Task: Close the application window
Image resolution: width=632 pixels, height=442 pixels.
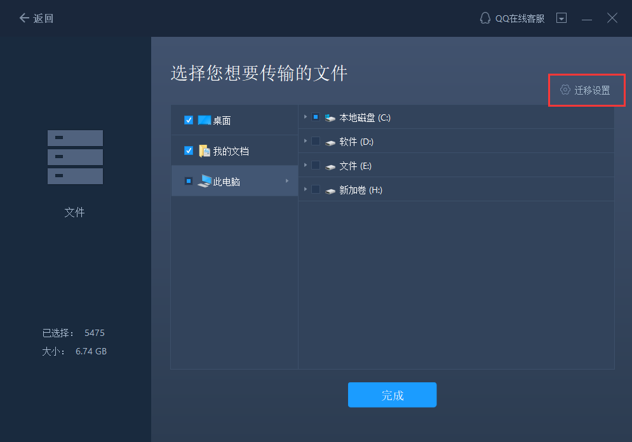Action: (x=612, y=18)
